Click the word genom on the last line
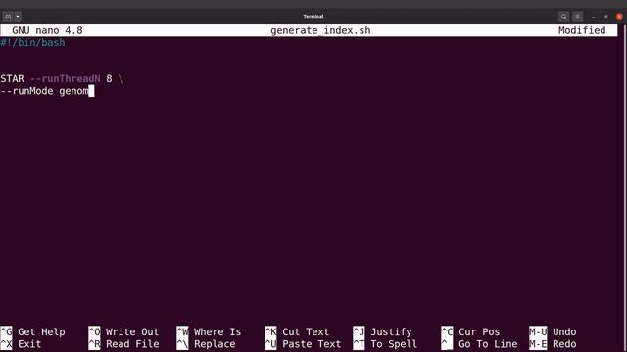 pos(74,91)
